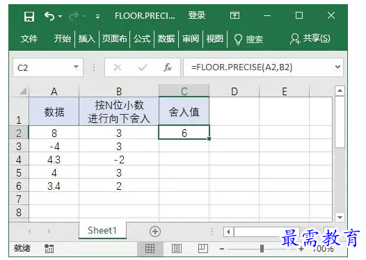Screen dimensions: 366x260
Task: Click the formula bar with FLOOR.PRECISE formula
Action: coord(259,67)
